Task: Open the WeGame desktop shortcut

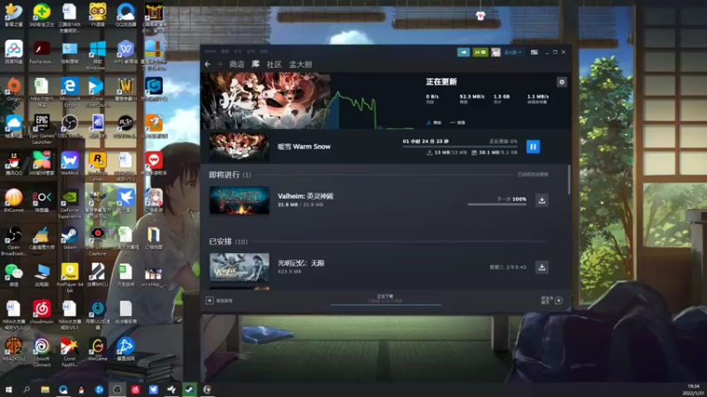Action: coord(97,349)
